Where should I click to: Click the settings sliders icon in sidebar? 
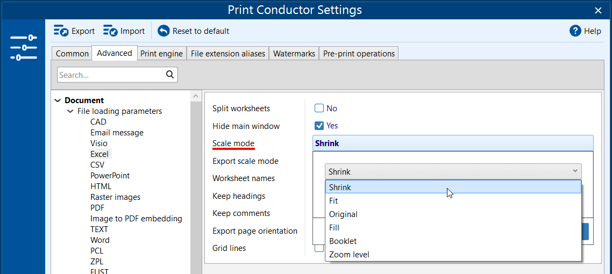tap(23, 48)
